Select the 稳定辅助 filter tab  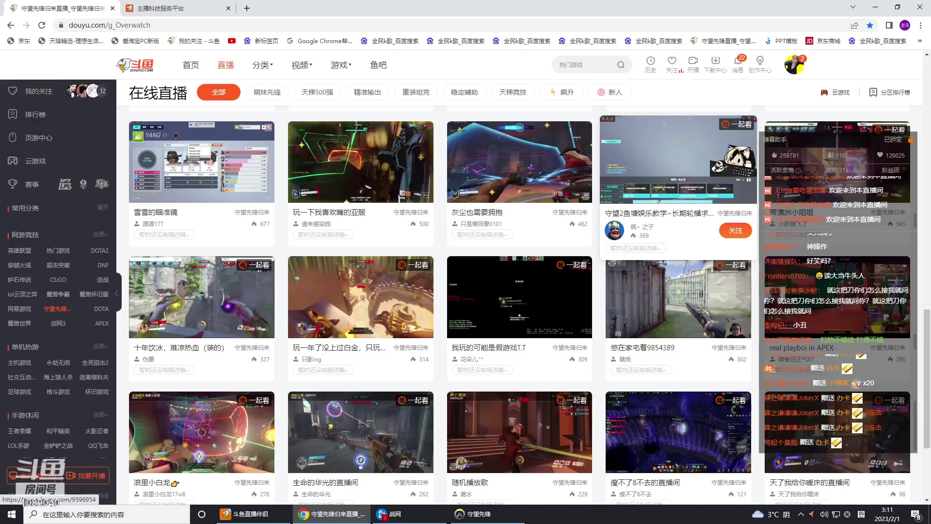pyautogui.click(x=465, y=92)
